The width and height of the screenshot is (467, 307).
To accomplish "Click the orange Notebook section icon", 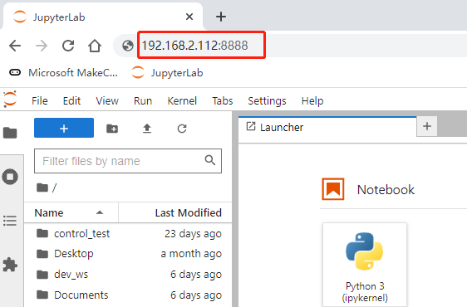I will coord(333,189).
